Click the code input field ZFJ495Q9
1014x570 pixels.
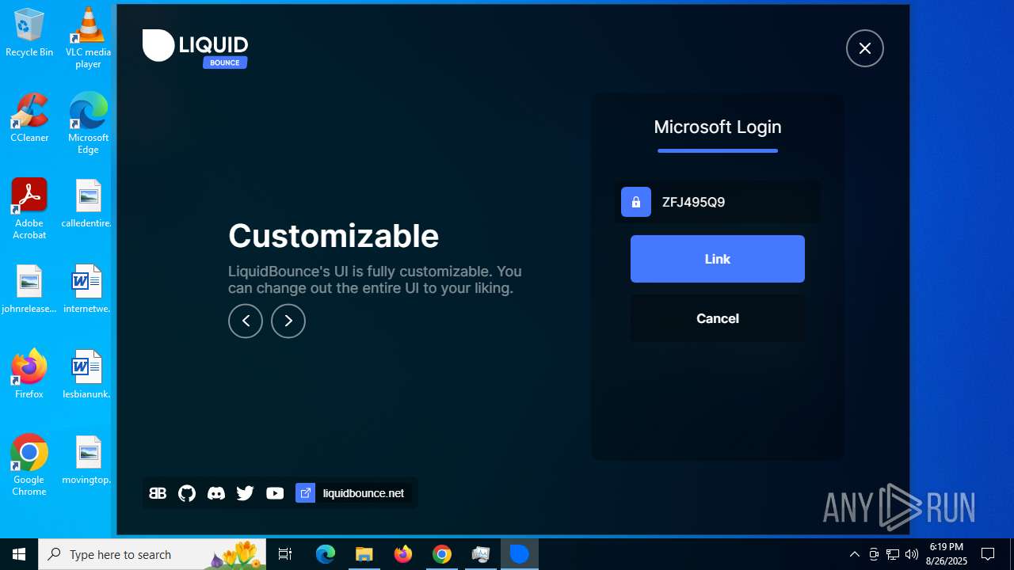tap(717, 202)
